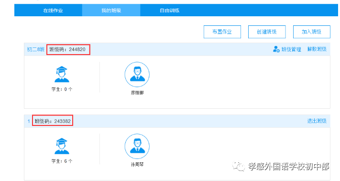This screenshot has height=181, width=340.
Task: Click the 加入班级 button
Action: (312, 32)
